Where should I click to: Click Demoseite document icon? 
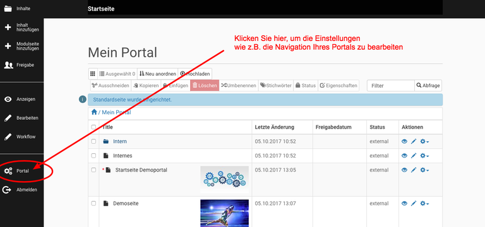tap(106, 204)
